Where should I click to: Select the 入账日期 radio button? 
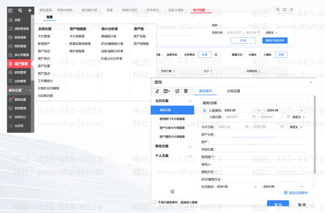coord(204,117)
